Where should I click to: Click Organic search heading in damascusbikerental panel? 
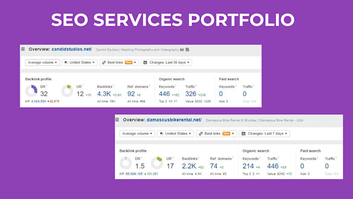(256, 151)
